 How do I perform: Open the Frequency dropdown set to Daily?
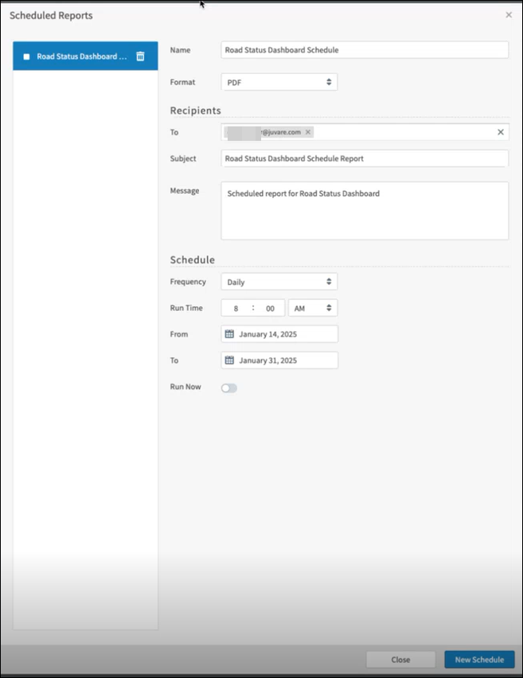pyautogui.click(x=279, y=282)
